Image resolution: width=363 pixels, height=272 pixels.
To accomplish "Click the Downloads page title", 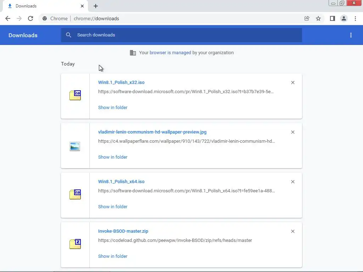I will (x=23, y=35).
